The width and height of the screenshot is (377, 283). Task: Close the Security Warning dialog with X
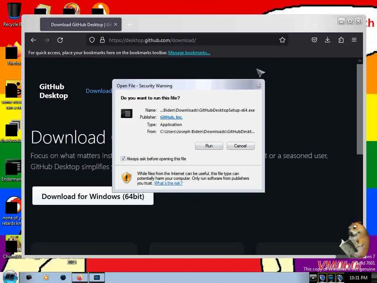(258, 85)
